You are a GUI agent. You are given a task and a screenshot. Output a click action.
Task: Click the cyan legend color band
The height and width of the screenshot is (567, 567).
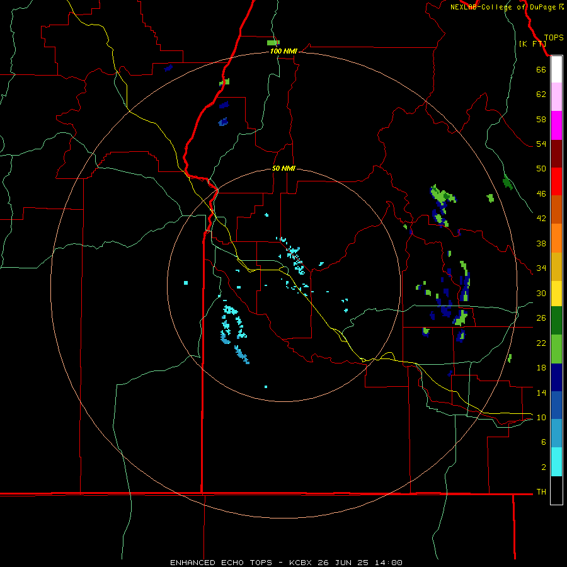pyautogui.click(x=556, y=462)
